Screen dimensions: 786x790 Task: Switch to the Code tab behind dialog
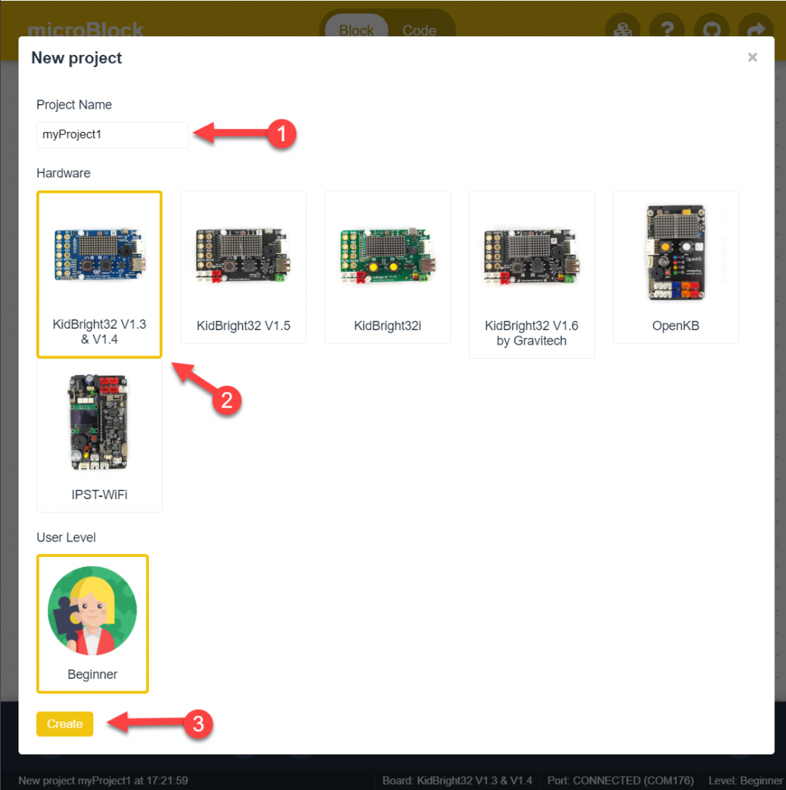[x=419, y=29]
